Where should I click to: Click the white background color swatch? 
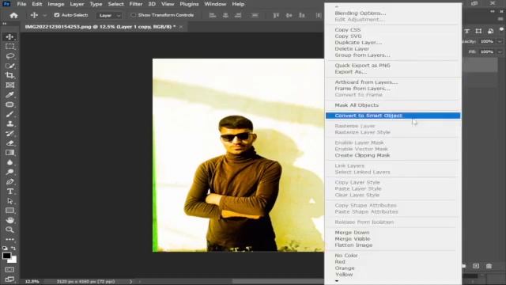point(13,260)
